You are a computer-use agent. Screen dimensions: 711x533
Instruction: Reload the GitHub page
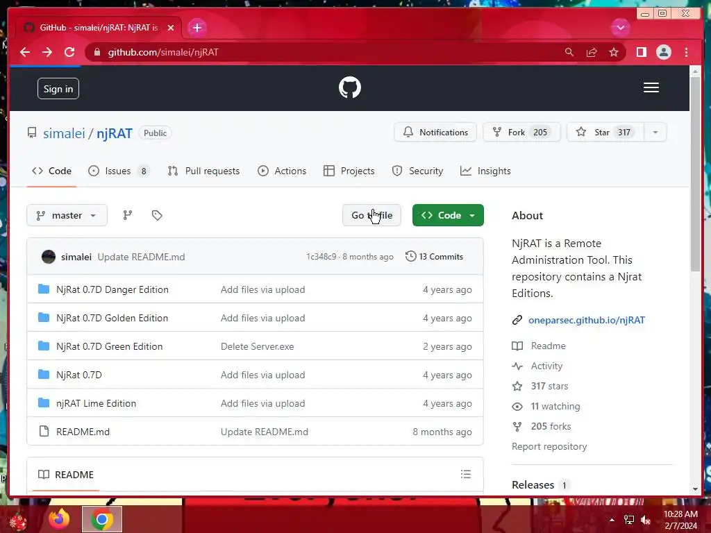coord(69,52)
